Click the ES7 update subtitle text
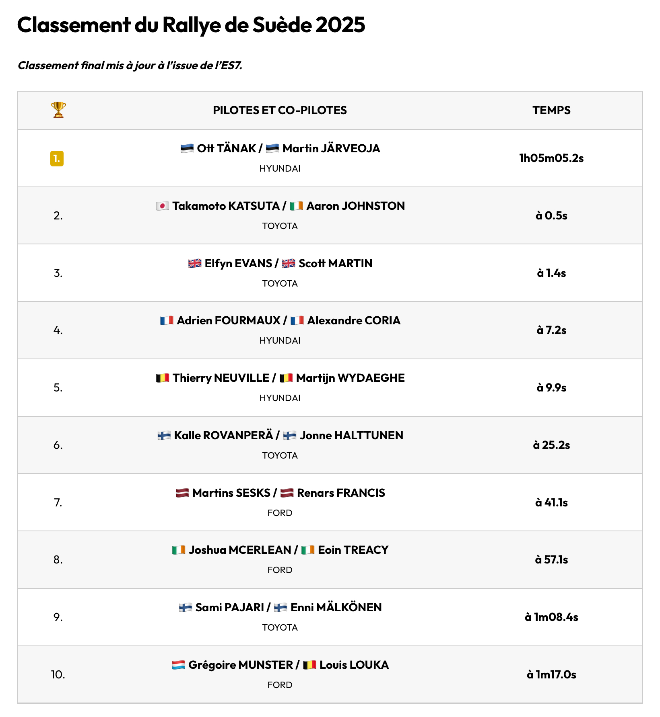 point(130,66)
